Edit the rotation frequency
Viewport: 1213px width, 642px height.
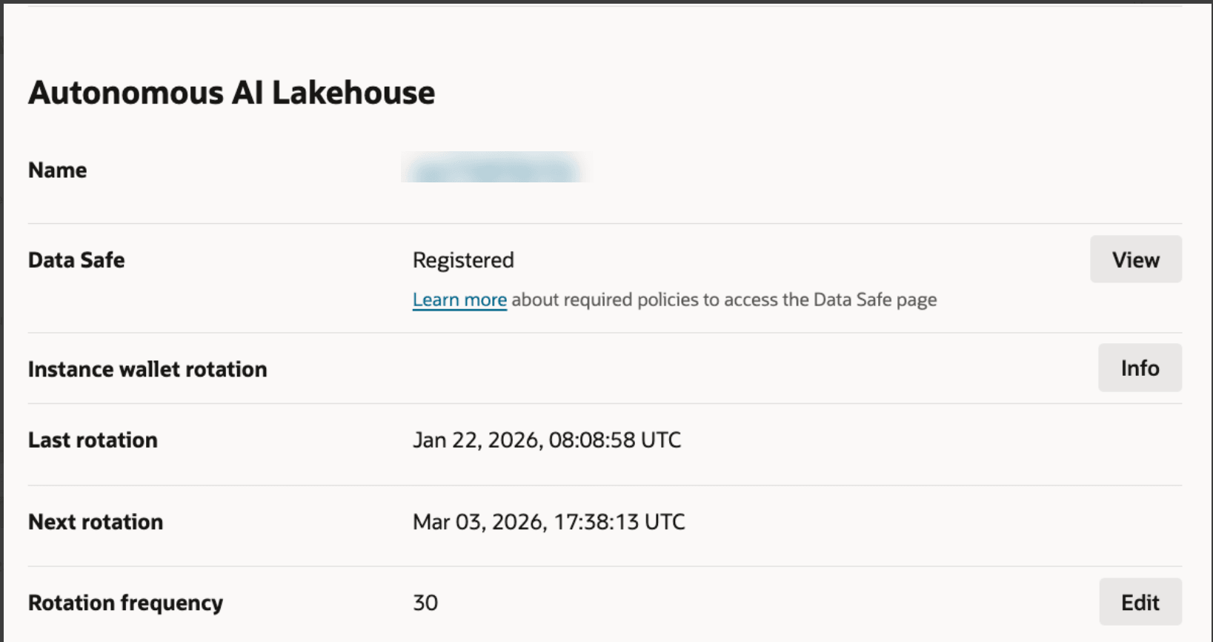(1140, 602)
